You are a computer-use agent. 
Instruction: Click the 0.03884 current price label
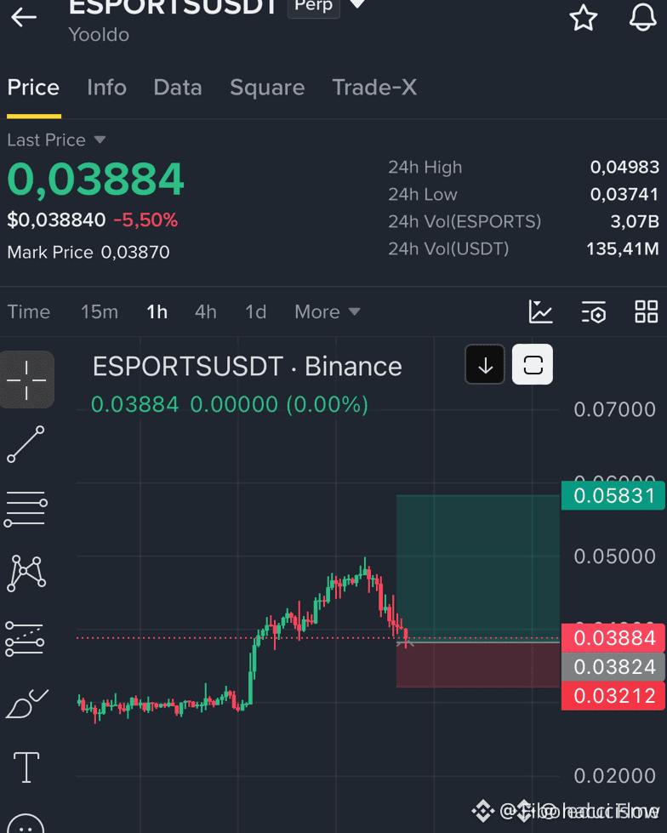[613, 638]
